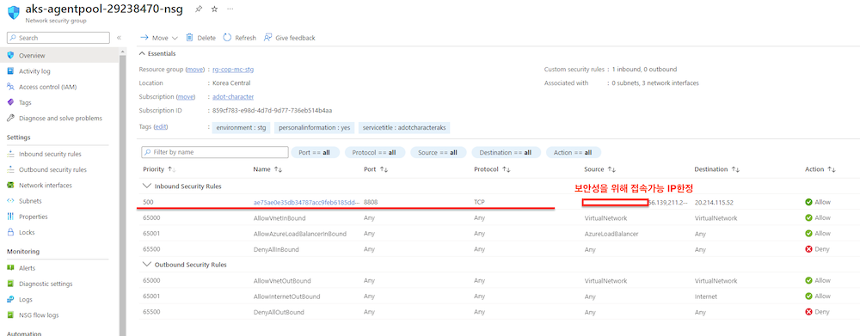Click the Subscription ID value

(x=272, y=110)
